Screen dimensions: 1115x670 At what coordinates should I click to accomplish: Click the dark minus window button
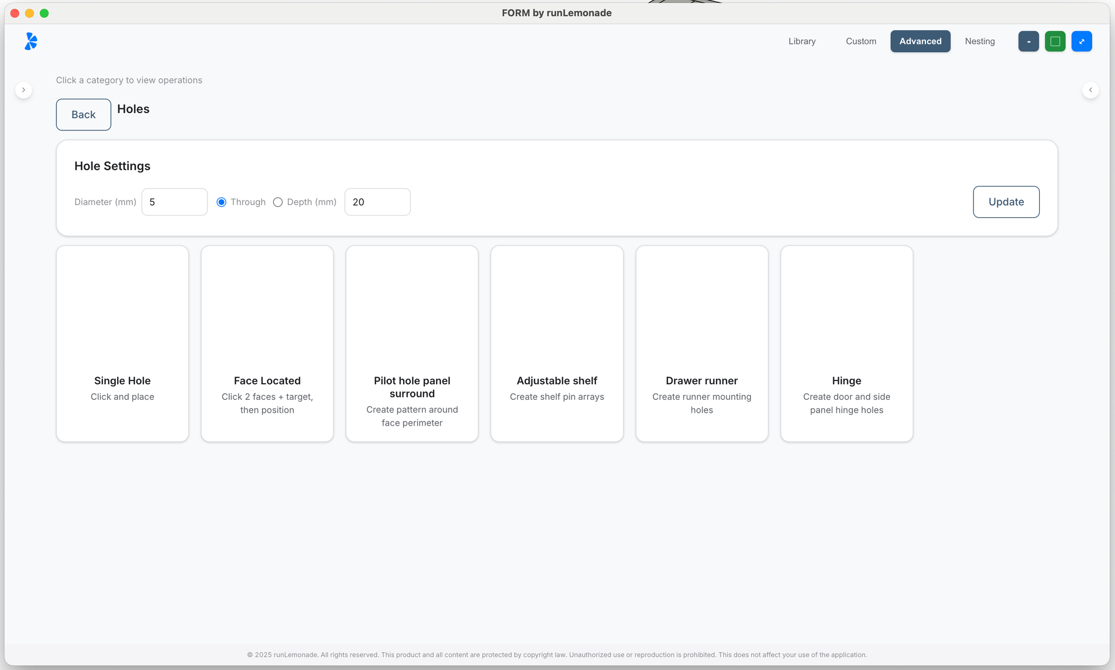(x=1028, y=41)
